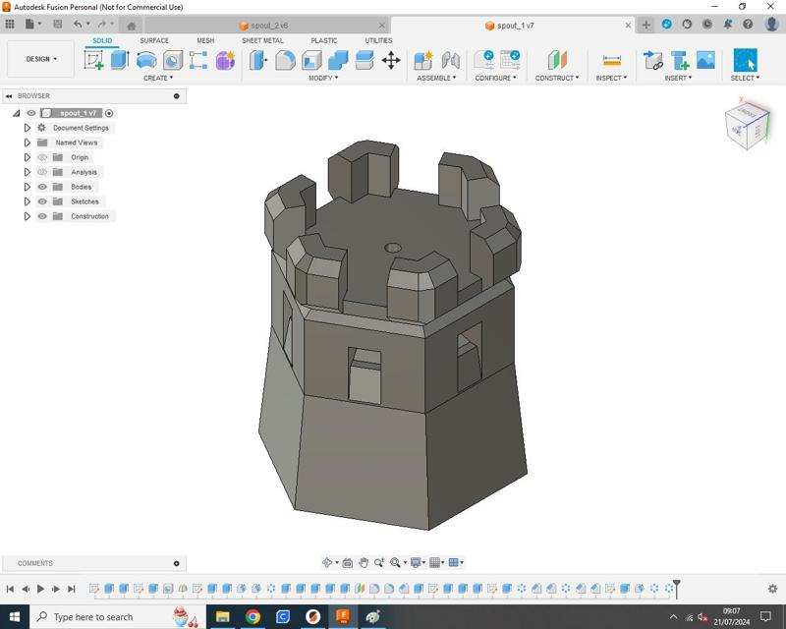Expand the Document Settings node

pyautogui.click(x=28, y=128)
